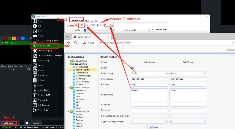Toggle Low Latency Mode checkbox
The width and height of the screenshot is (235, 129).
coord(149,30)
